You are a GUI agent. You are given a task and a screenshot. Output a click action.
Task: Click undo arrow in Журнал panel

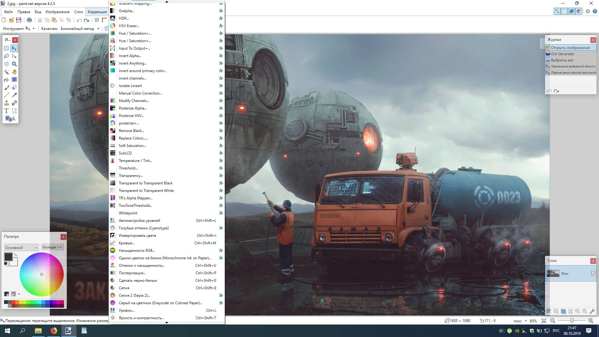click(x=549, y=91)
